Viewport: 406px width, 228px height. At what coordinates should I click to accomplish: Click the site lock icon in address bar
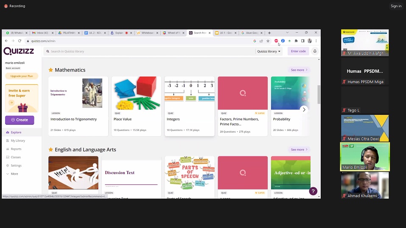[x=28, y=41]
